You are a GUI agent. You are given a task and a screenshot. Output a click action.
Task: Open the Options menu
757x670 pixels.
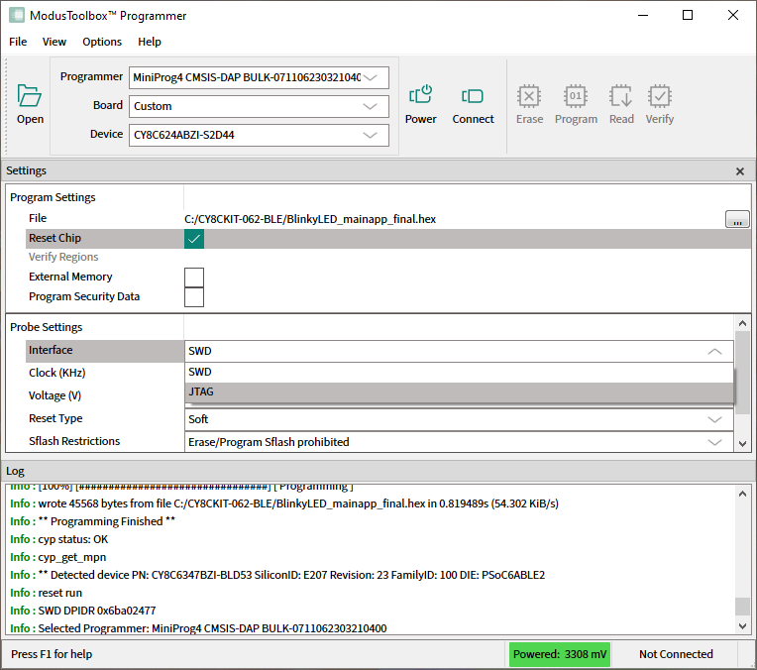tap(102, 42)
